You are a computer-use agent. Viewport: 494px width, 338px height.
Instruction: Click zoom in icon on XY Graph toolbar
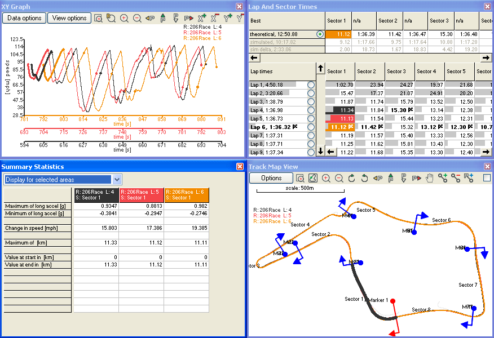pos(124,18)
